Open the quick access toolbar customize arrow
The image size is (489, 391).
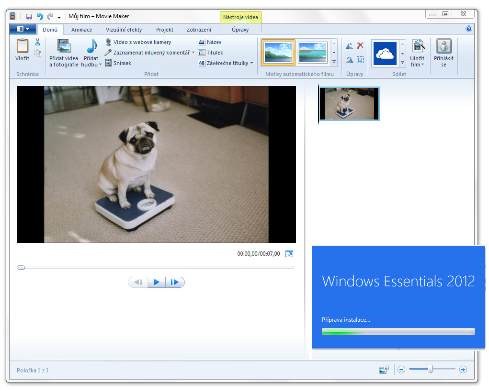tap(59, 17)
